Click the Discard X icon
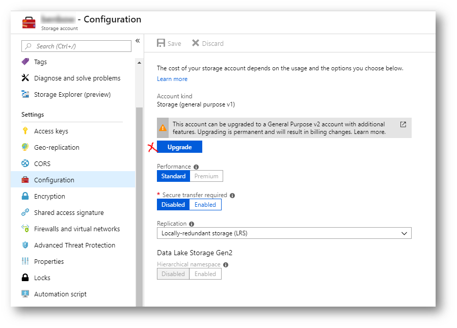The image size is (457, 328). tap(196, 43)
